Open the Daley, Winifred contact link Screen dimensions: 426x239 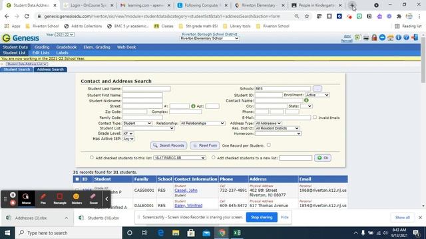click(188, 206)
